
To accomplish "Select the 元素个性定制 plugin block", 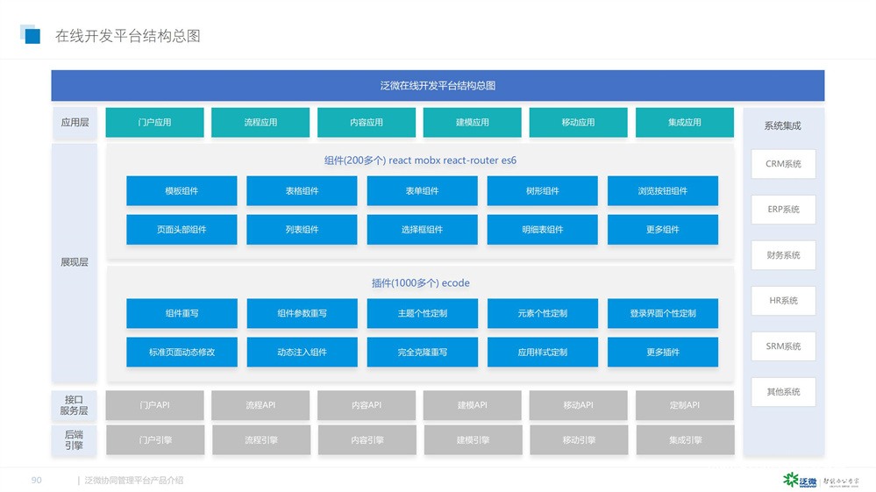I will (x=543, y=313).
